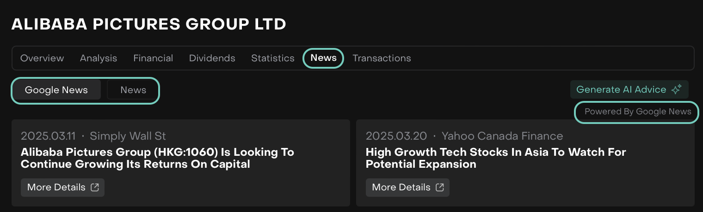This screenshot has height=212, width=703.
Task: Open the Statistics tab
Action: point(273,58)
